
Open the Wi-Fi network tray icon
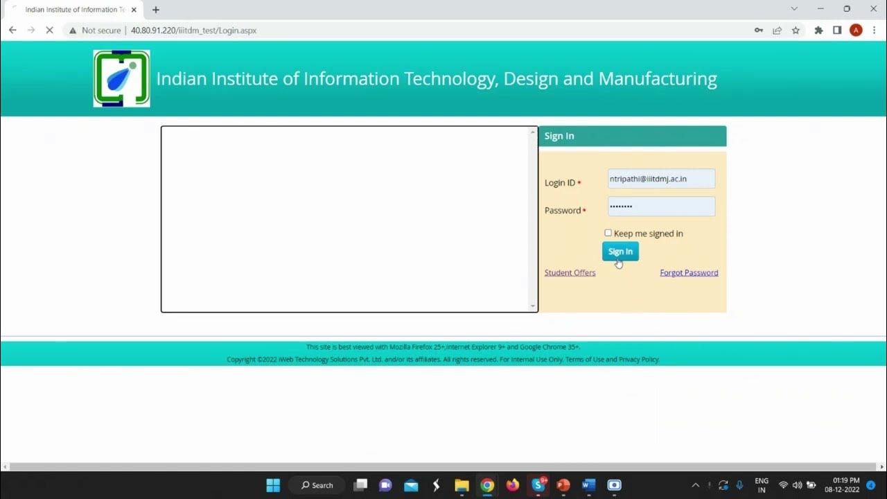tap(784, 485)
